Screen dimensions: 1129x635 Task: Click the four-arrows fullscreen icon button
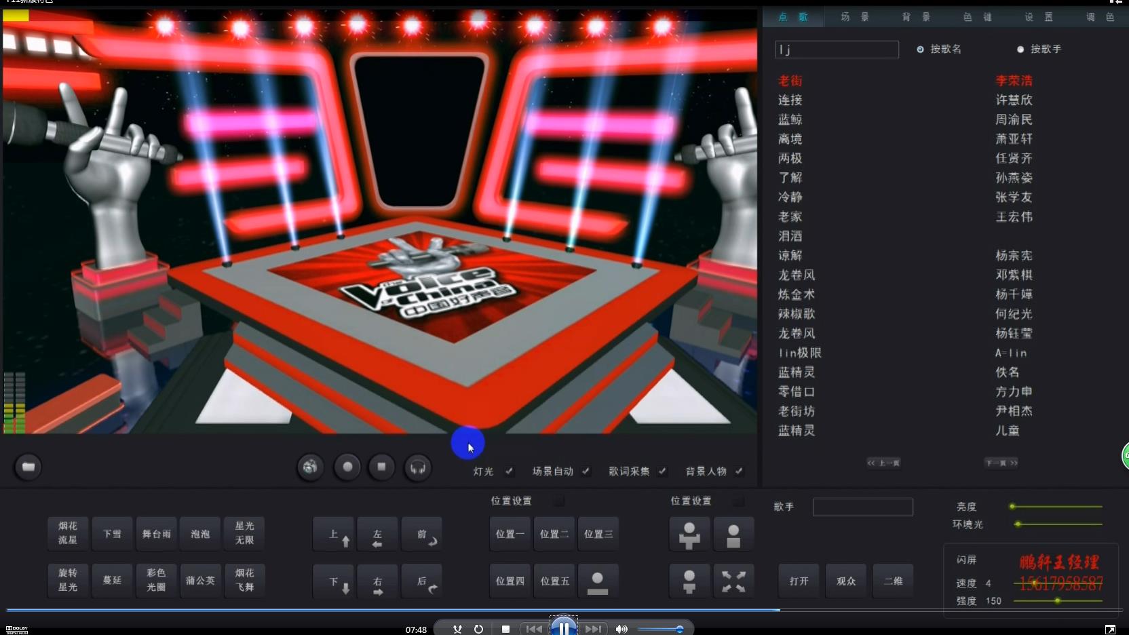click(733, 581)
